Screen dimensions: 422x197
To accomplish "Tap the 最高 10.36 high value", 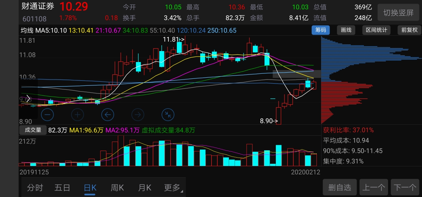I will (236, 7).
